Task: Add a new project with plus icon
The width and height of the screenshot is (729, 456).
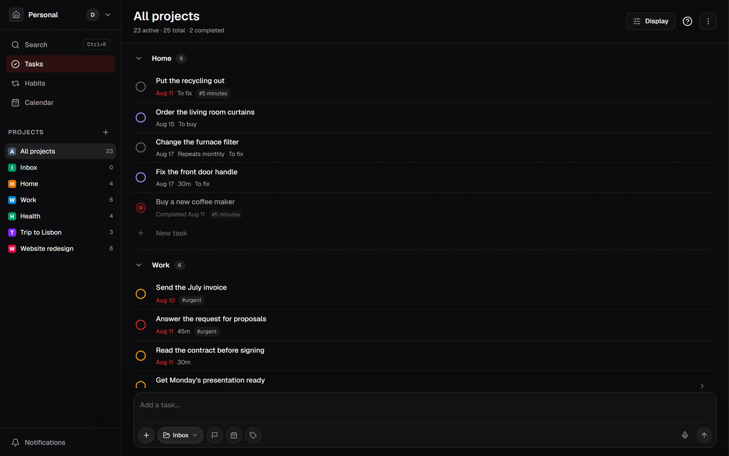Action: click(106, 132)
